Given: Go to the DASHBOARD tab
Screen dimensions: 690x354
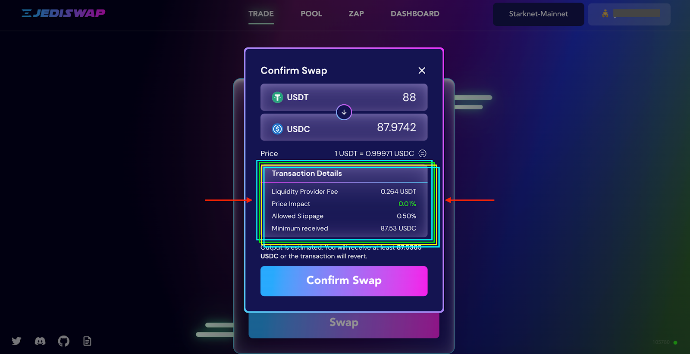Looking at the screenshot, I should click(x=415, y=14).
